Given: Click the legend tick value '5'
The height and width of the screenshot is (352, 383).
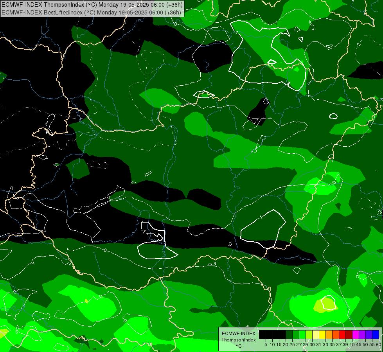Looking at the screenshot, I should click(x=266, y=345).
